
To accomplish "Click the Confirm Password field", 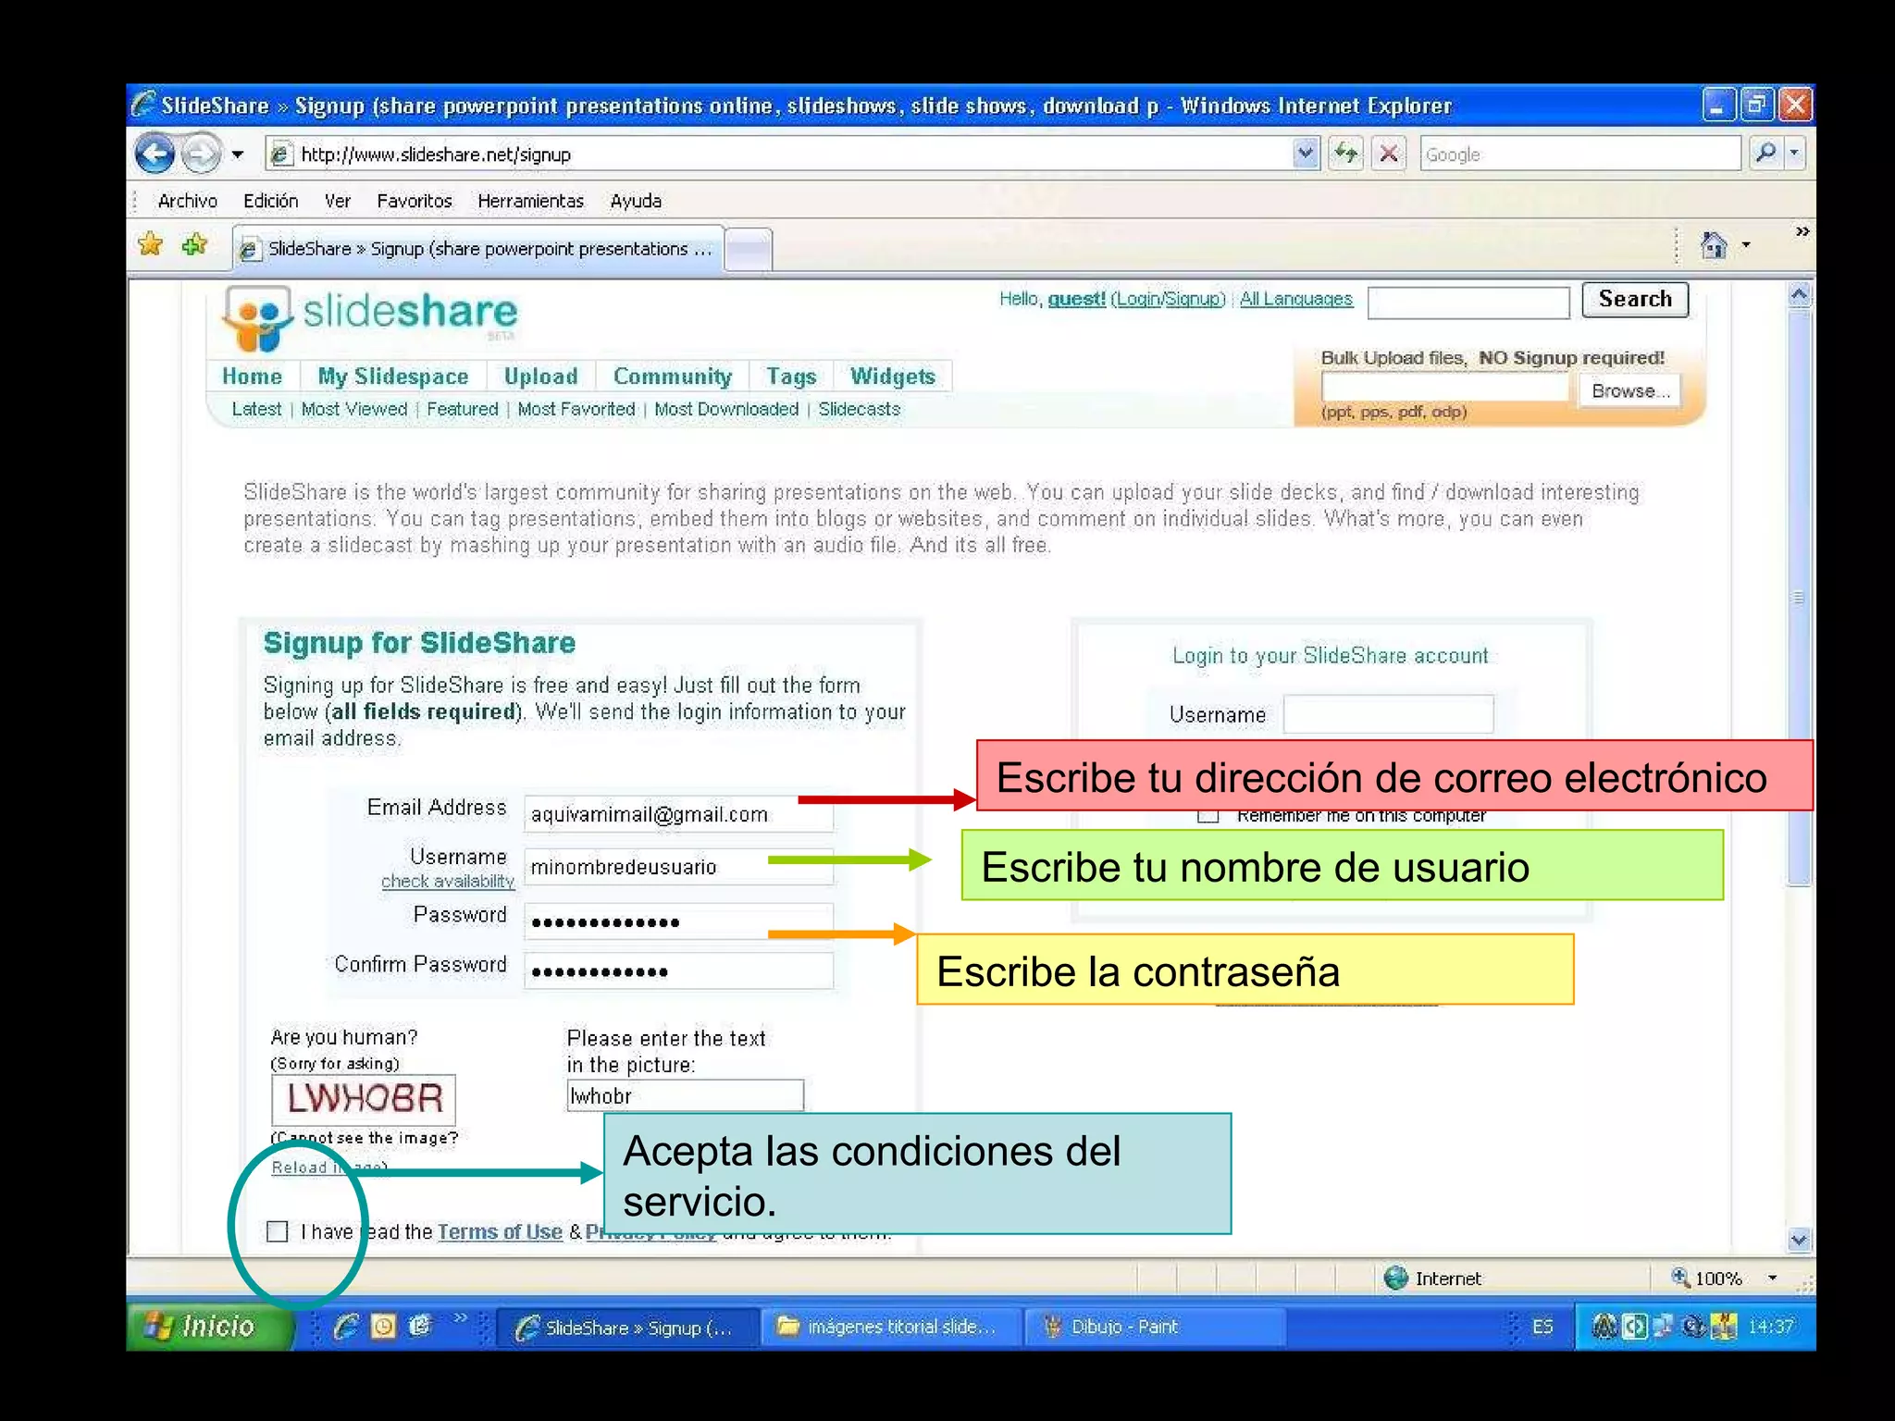I will (678, 971).
